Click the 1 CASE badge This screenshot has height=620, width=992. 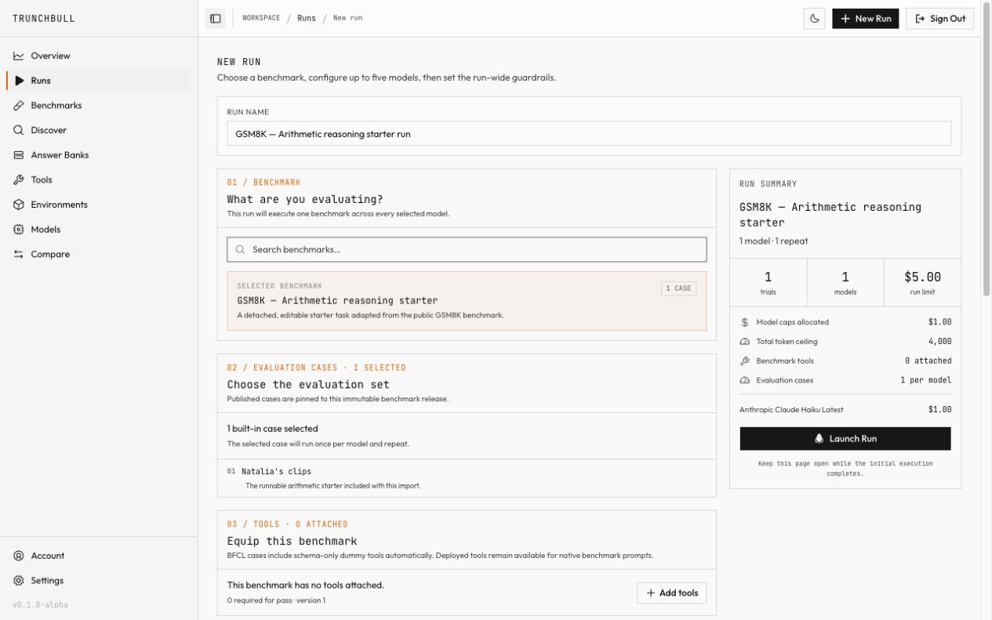[x=678, y=288]
